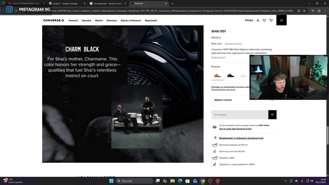Open Sprawdź tabelę rozmiarów link
329x185 pixels.
click(223, 89)
